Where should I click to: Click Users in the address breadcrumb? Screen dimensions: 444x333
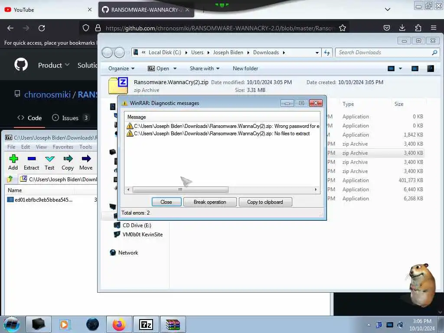click(x=197, y=52)
